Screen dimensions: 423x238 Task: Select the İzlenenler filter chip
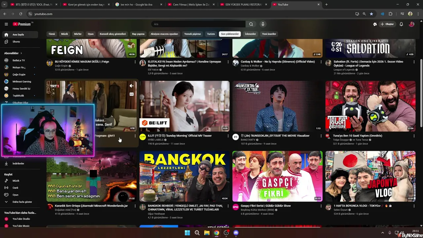(250, 34)
